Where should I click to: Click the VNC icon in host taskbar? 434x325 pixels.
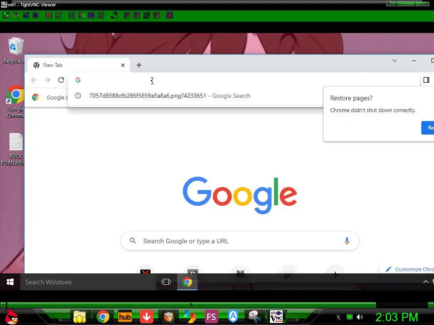[x=276, y=317]
